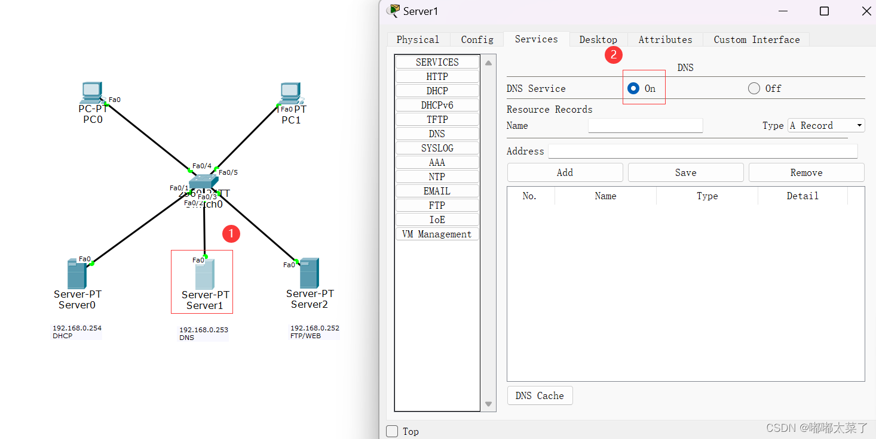Turn the DNS Service On
This screenshot has height=439, width=876.
click(x=633, y=88)
